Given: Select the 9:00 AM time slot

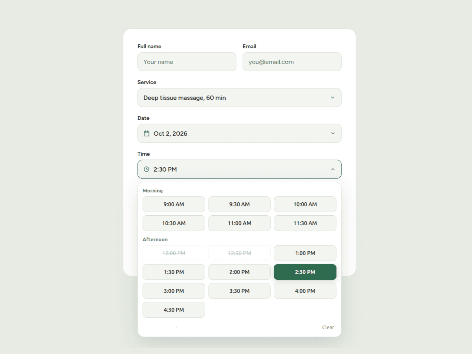Looking at the screenshot, I should (174, 204).
